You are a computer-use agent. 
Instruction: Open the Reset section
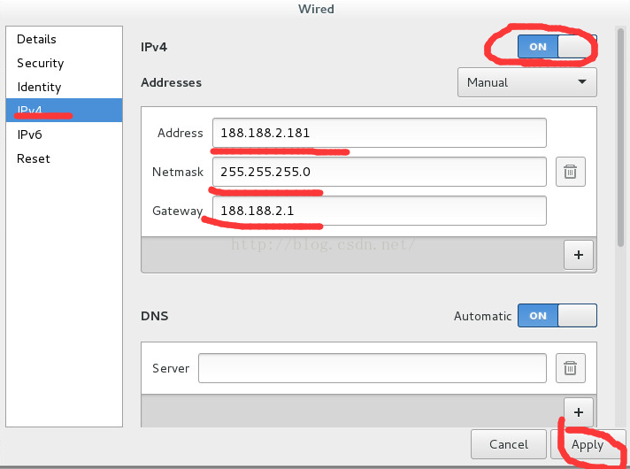pos(65,158)
